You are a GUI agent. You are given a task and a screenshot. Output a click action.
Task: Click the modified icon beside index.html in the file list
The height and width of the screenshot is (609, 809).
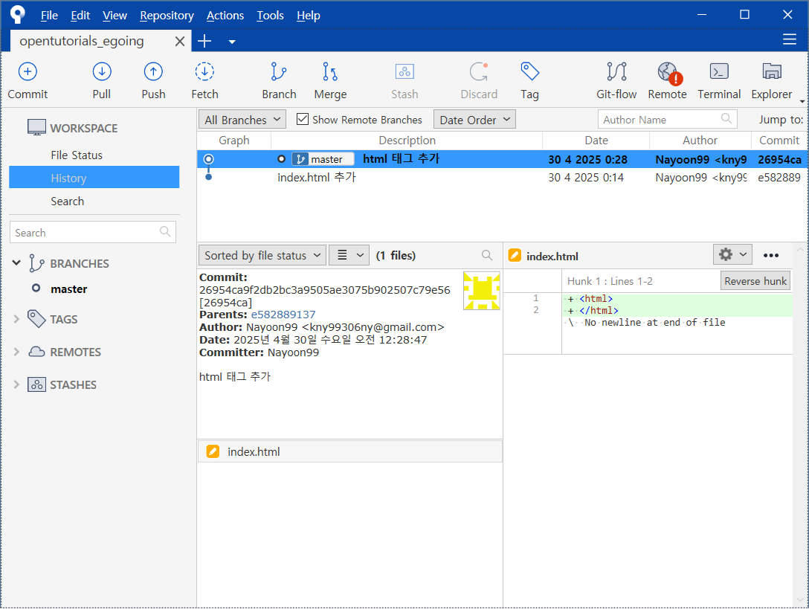(x=213, y=451)
